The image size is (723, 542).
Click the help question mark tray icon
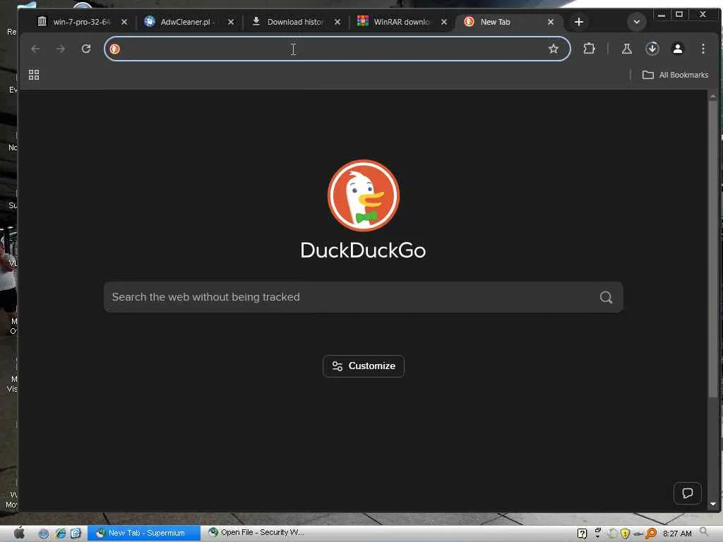[582, 534]
